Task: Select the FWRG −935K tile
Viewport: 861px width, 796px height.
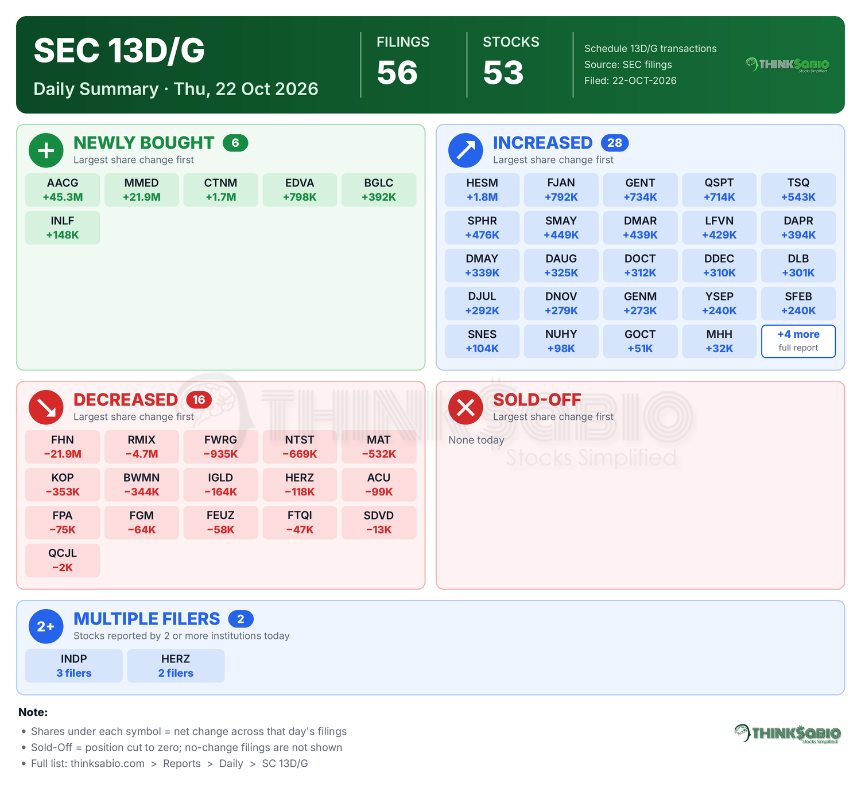Action: [221, 447]
